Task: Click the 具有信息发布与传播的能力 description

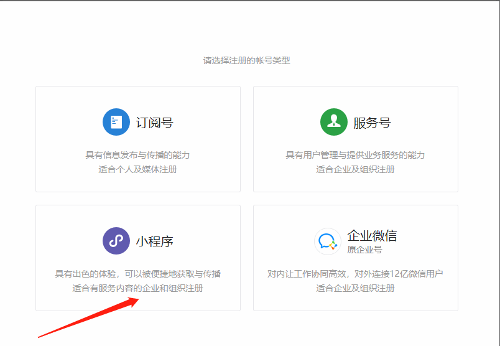Action: coord(137,155)
